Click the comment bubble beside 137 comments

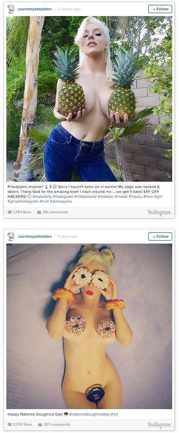pyautogui.click(x=40, y=424)
